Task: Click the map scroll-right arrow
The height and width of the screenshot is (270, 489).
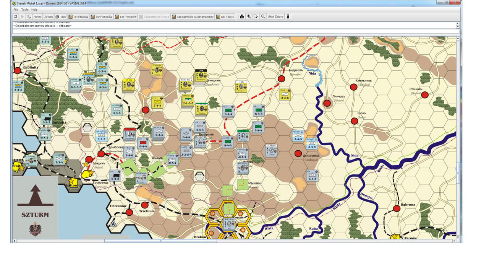Action: tap(455, 241)
